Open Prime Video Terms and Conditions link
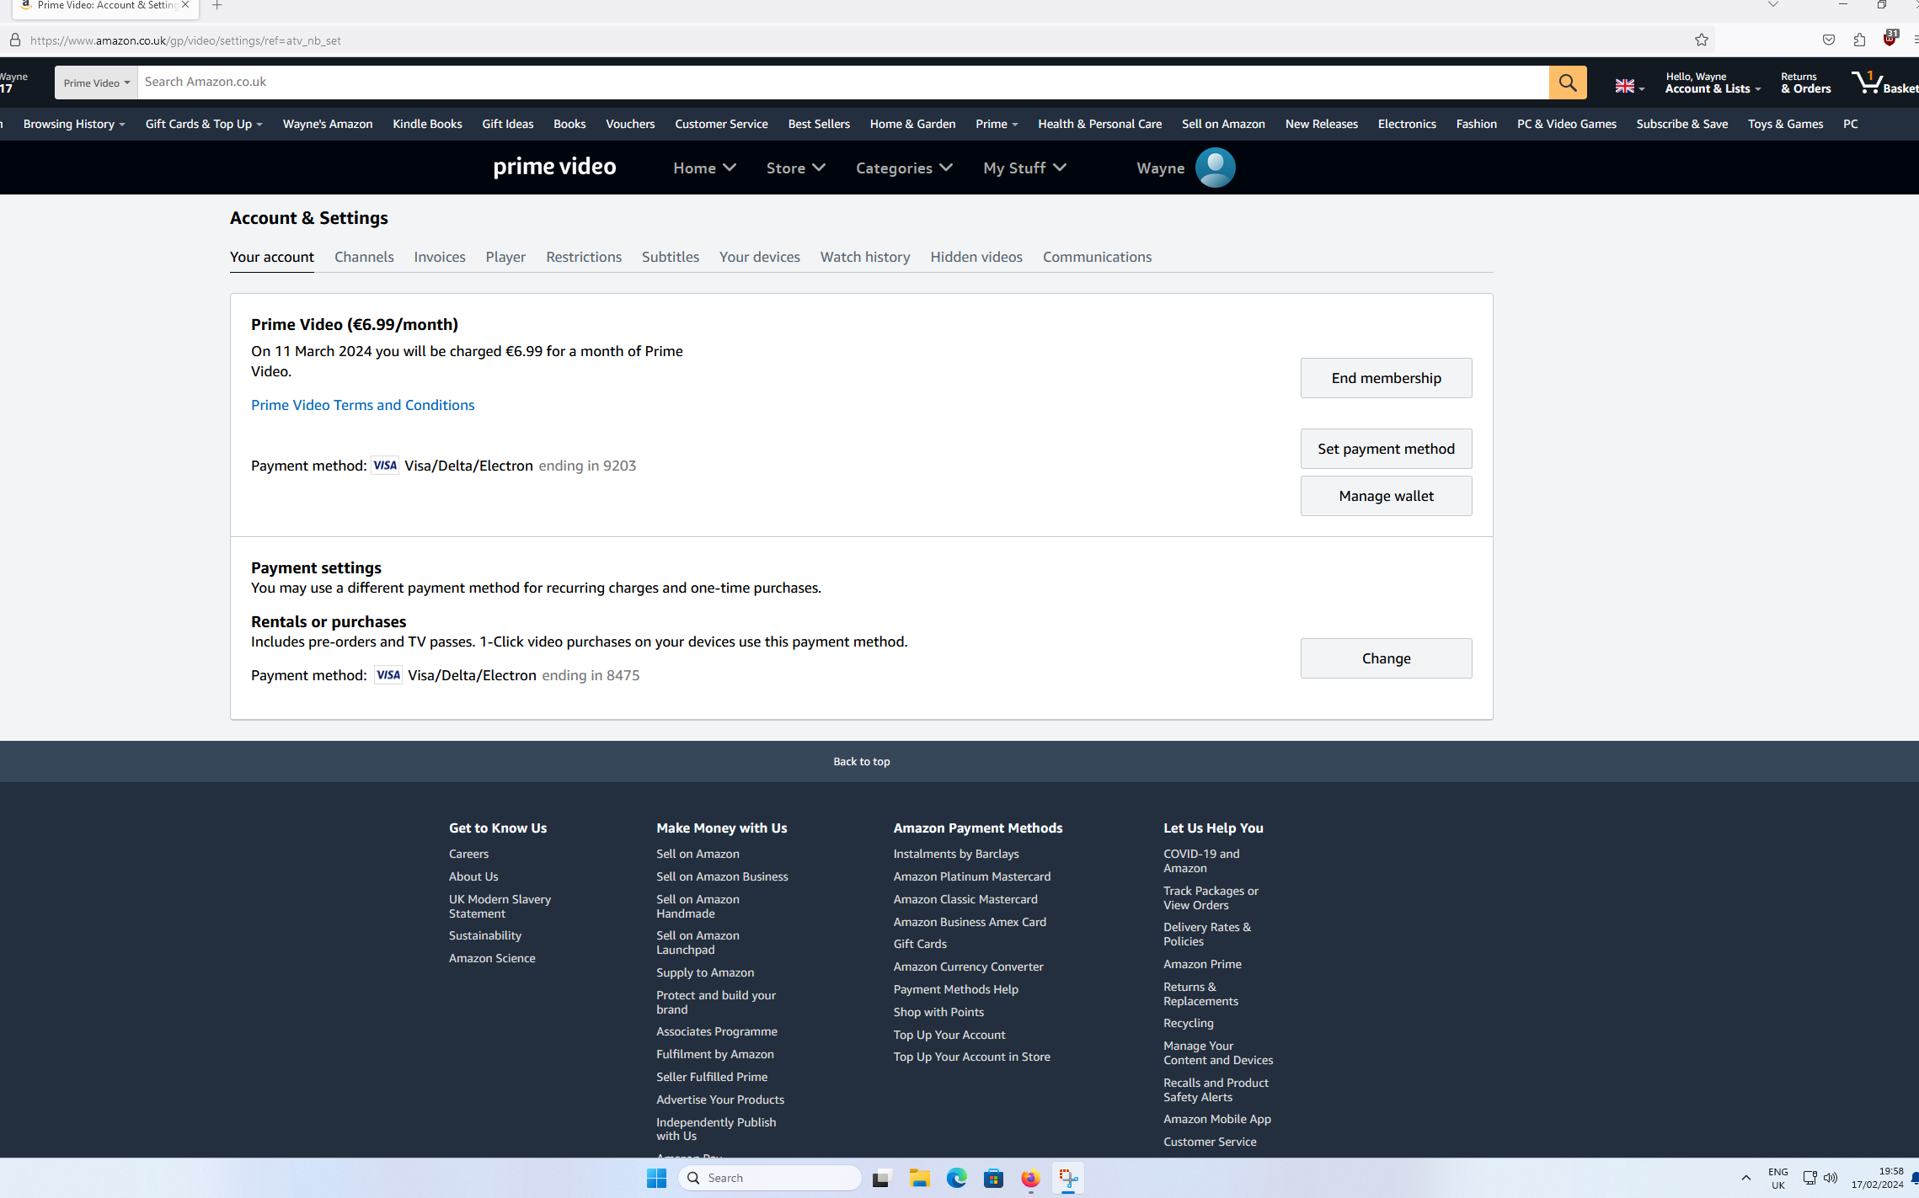The image size is (1919, 1198). click(x=362, y=405)
